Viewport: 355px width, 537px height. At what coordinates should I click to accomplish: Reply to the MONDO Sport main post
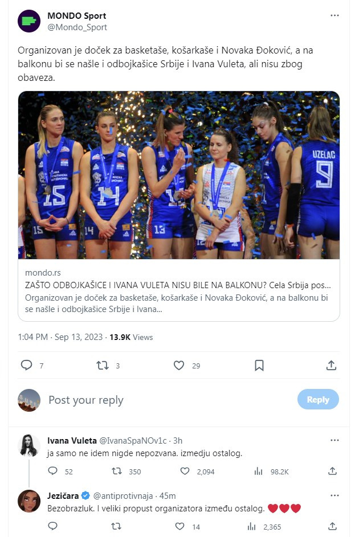(26, 365)
